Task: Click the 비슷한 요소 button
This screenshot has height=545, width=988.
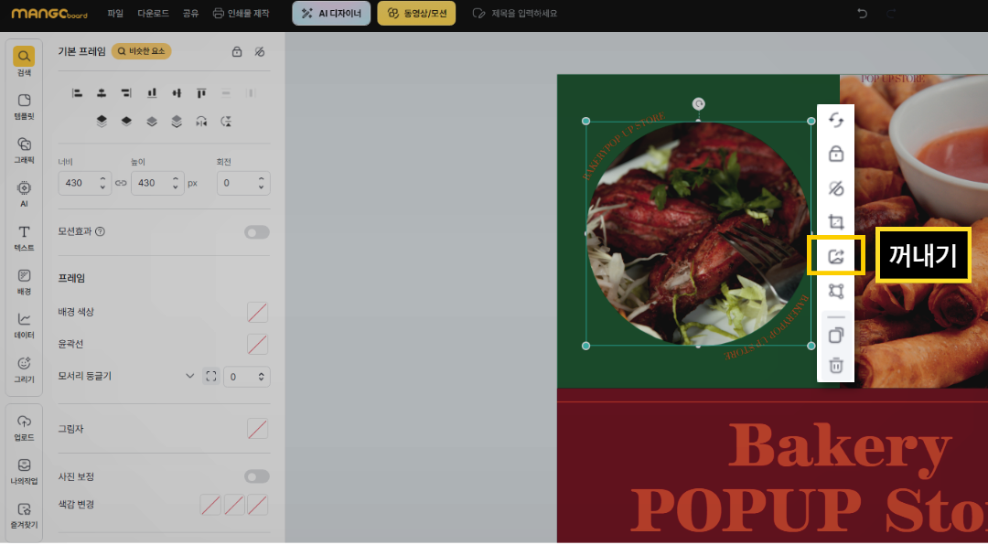Action: tap(142, 52)
